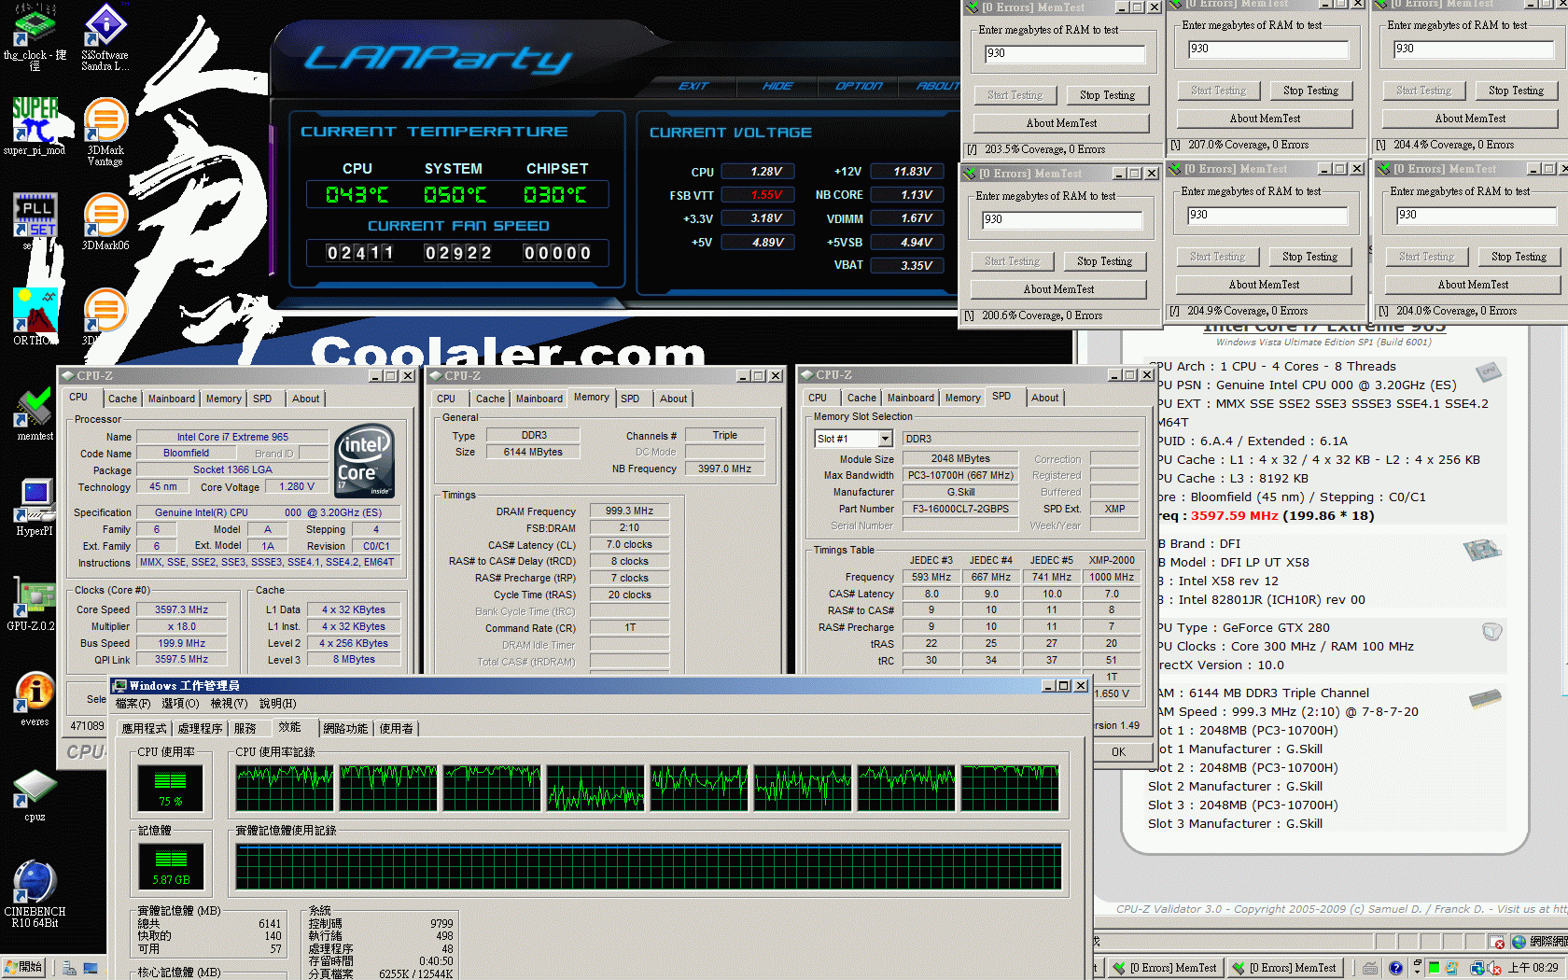Click the DRAM Frequency 999.3 MHz value

coord(629,511)
